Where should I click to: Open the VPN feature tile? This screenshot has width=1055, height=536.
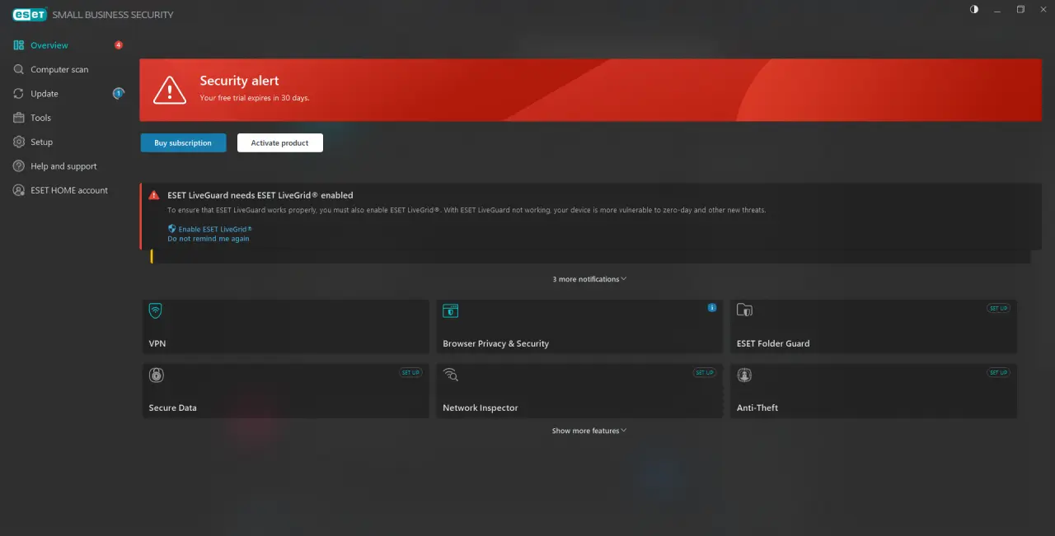(286, 327)
